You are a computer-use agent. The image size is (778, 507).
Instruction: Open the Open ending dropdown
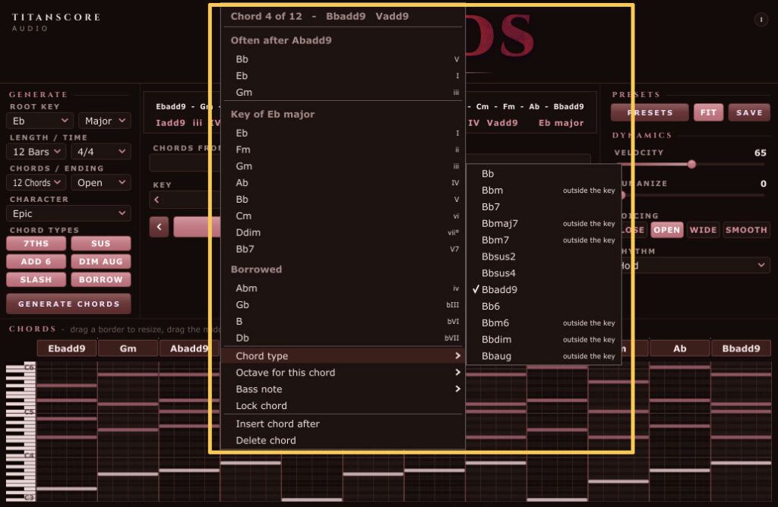point(101,182)
